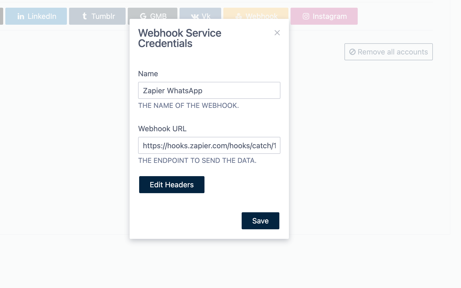Select the Webhook service label
Screen dimensions: 461x288
[x=262, y=16]
